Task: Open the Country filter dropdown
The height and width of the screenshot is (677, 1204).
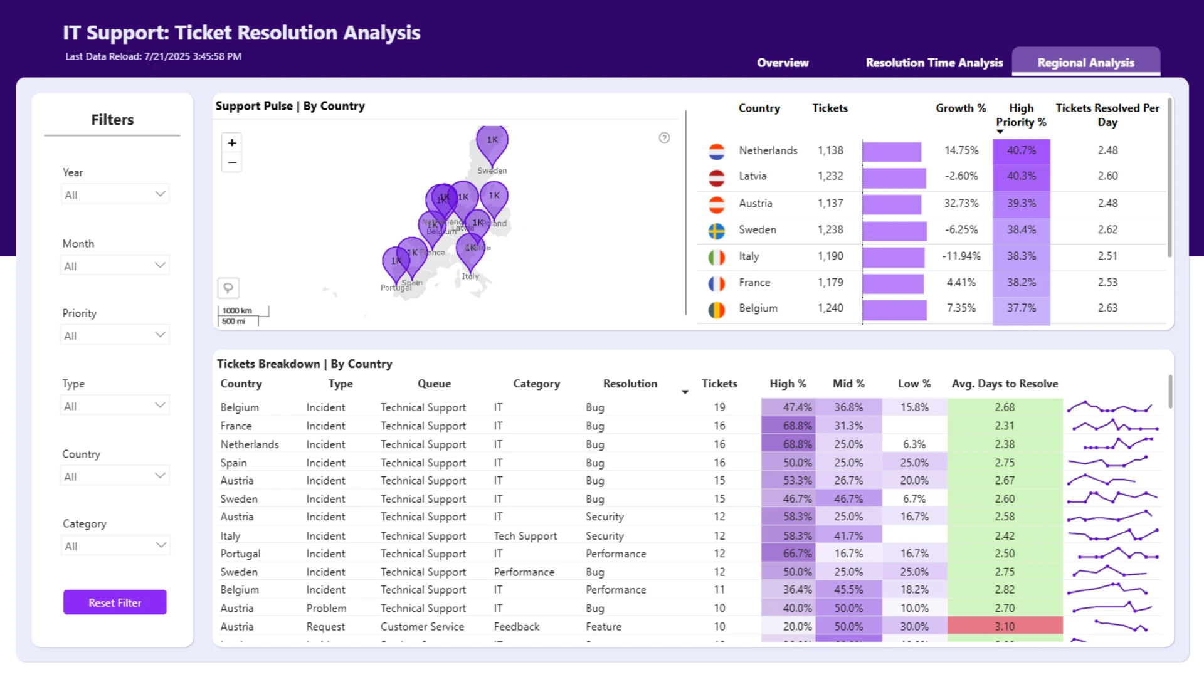Action: [115, 476]
